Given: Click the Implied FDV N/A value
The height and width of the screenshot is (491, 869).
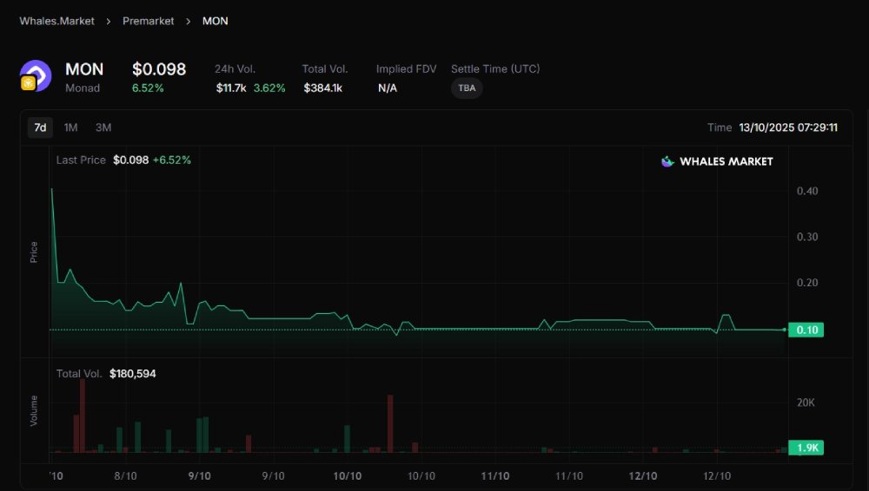Looking at the screenshot, I should (388, 88).
